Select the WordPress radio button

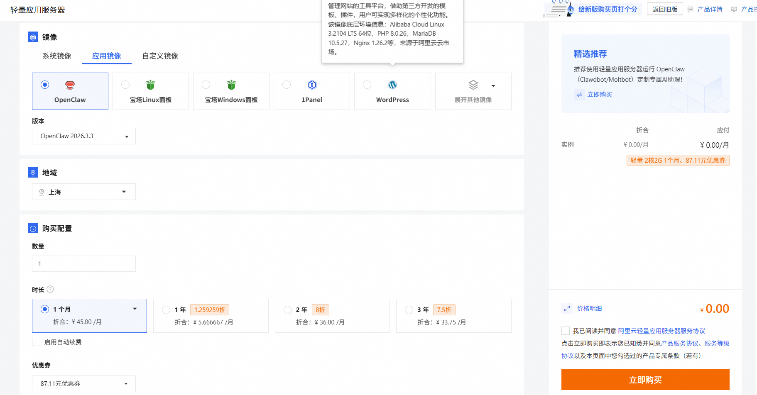(x=367, y=85)
